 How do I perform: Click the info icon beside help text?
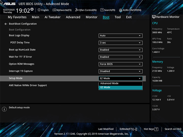click(4, 109)
